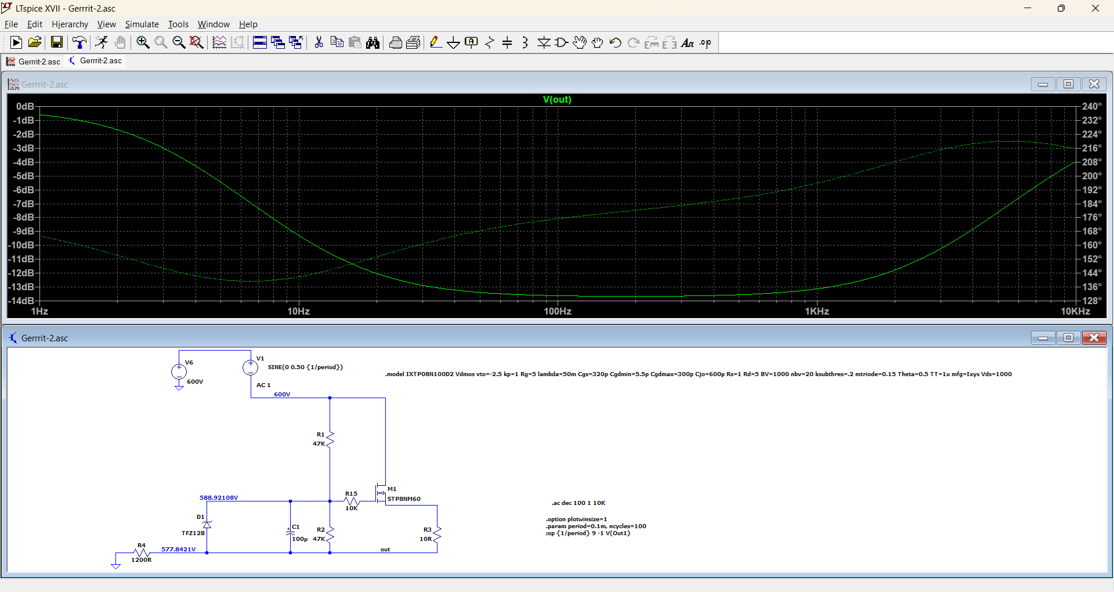Place a Resistor component
The image size is (1114, 592).
[490, 42]
